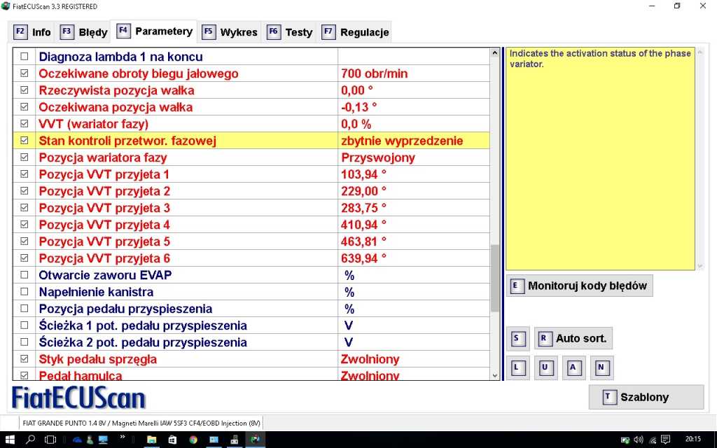Enable the Otwarcie zaworu EVAP checkbox
717x448 pixels.
click(25, 275)
